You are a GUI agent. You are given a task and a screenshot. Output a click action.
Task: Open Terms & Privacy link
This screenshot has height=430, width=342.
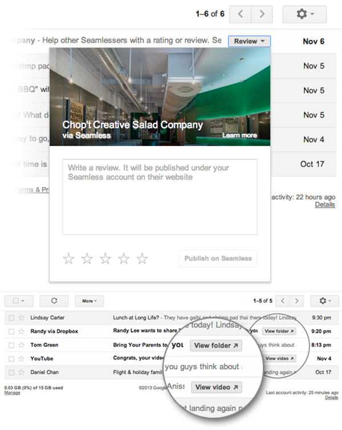31,189
